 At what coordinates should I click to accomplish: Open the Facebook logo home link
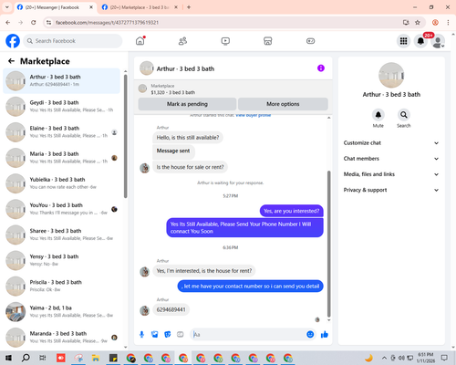pos(13,41)
